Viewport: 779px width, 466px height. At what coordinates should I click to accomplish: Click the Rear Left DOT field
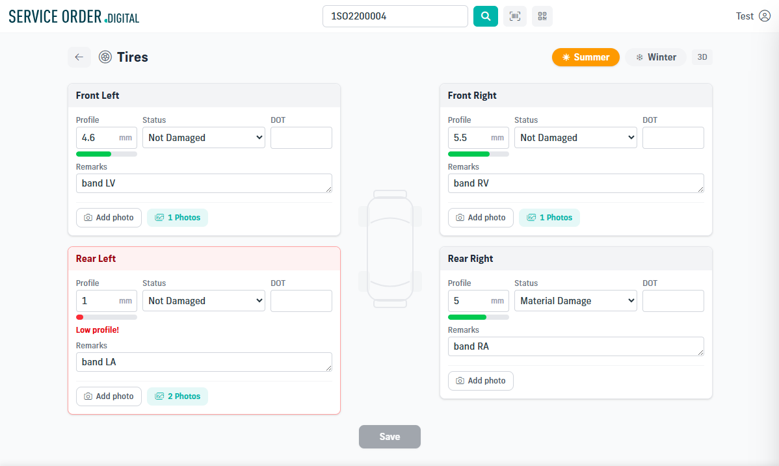pos(301,300)
